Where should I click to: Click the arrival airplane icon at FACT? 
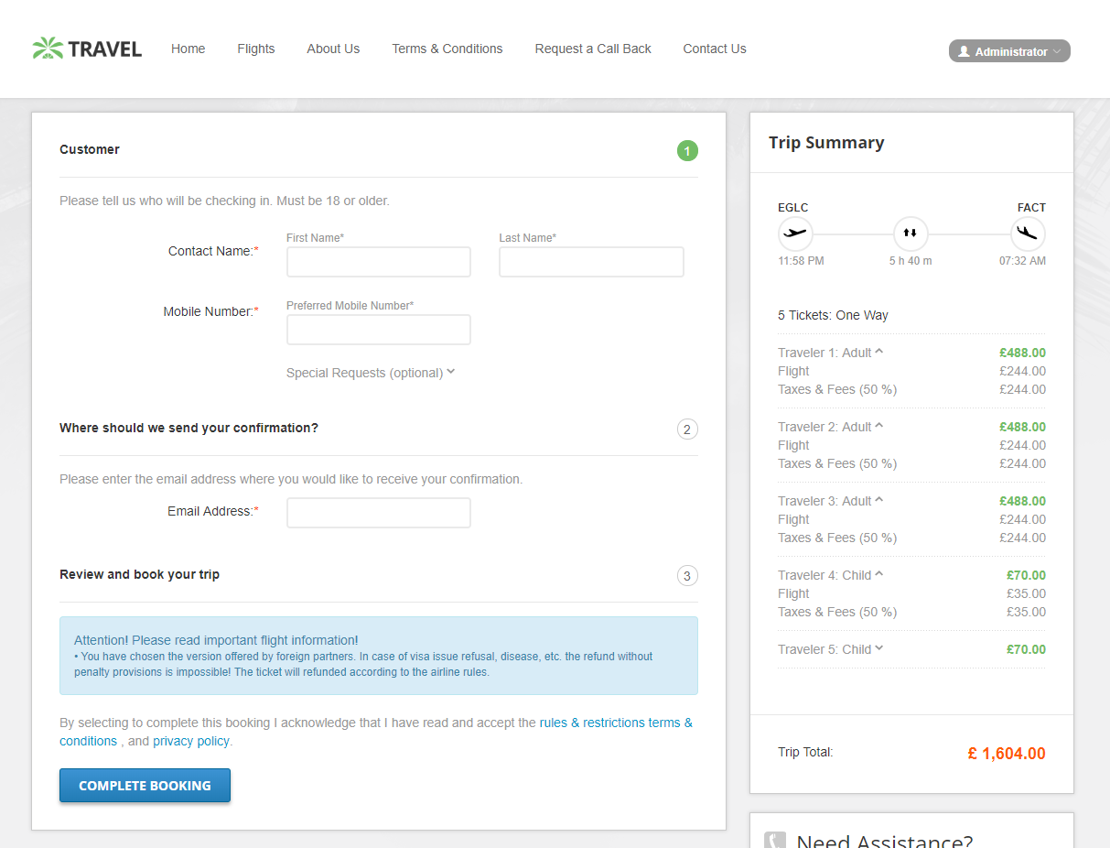[1028, 234]
